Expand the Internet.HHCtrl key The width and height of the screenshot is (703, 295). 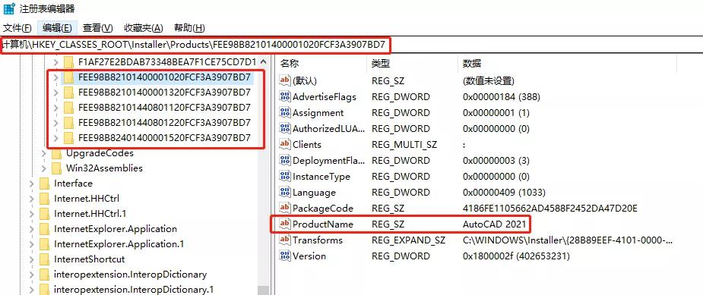[x=32, y=199]
